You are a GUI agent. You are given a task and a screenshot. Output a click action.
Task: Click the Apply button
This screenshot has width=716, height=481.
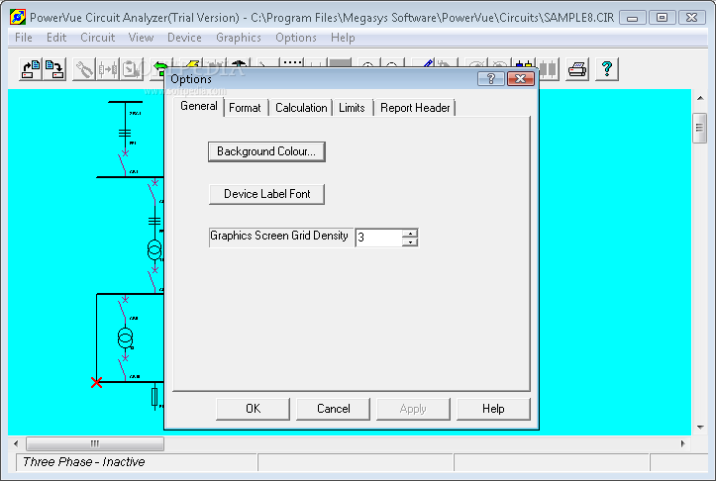click(x=413, y=409)
